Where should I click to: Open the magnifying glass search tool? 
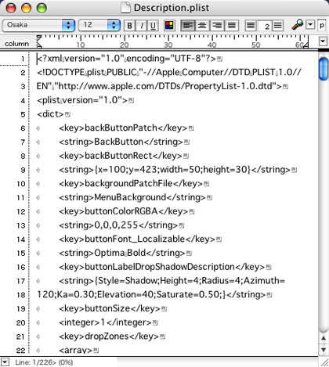tap(298, 25)
